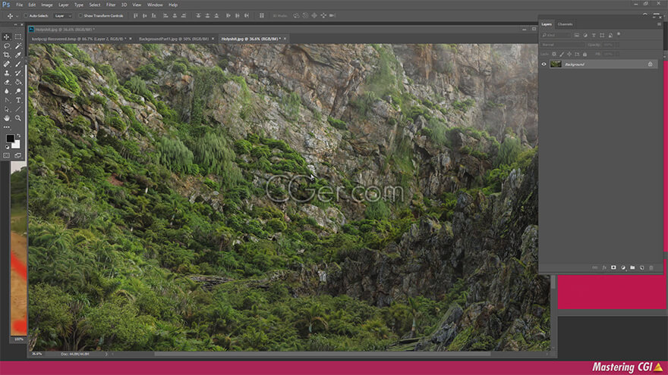Click the Change Screen Mode icon
The height and width of the screenshot is (375, 668).
18,155
